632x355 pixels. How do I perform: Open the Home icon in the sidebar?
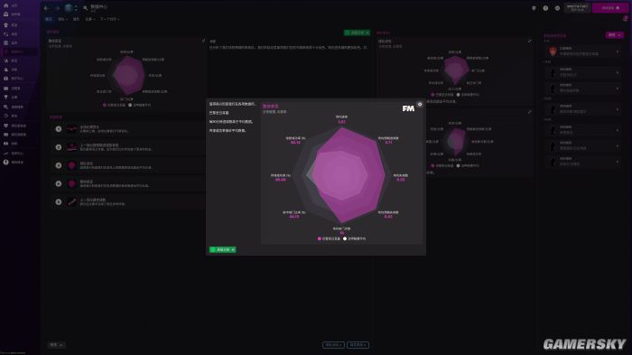(x=5, y=5)
